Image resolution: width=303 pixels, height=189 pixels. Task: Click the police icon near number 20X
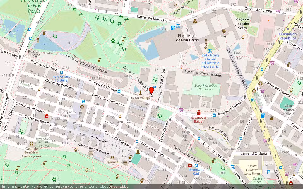(195, 21)
